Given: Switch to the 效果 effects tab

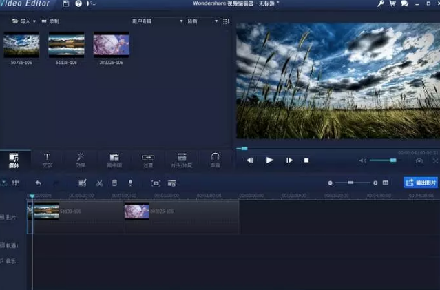Looking at the screenshot, I should pyautogui.click(x=81, y=160).
